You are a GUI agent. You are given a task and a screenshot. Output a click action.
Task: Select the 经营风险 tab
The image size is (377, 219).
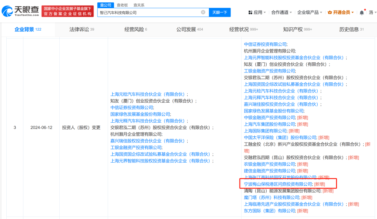coord(135,29)
